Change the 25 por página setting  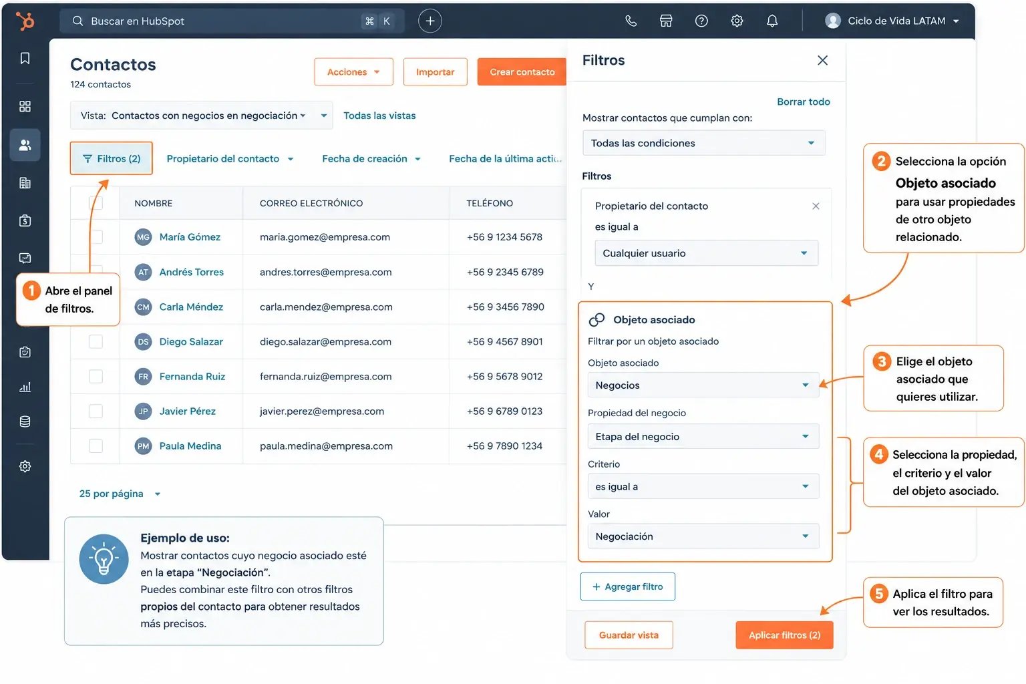pyautogui.click(x=120, y=494)
